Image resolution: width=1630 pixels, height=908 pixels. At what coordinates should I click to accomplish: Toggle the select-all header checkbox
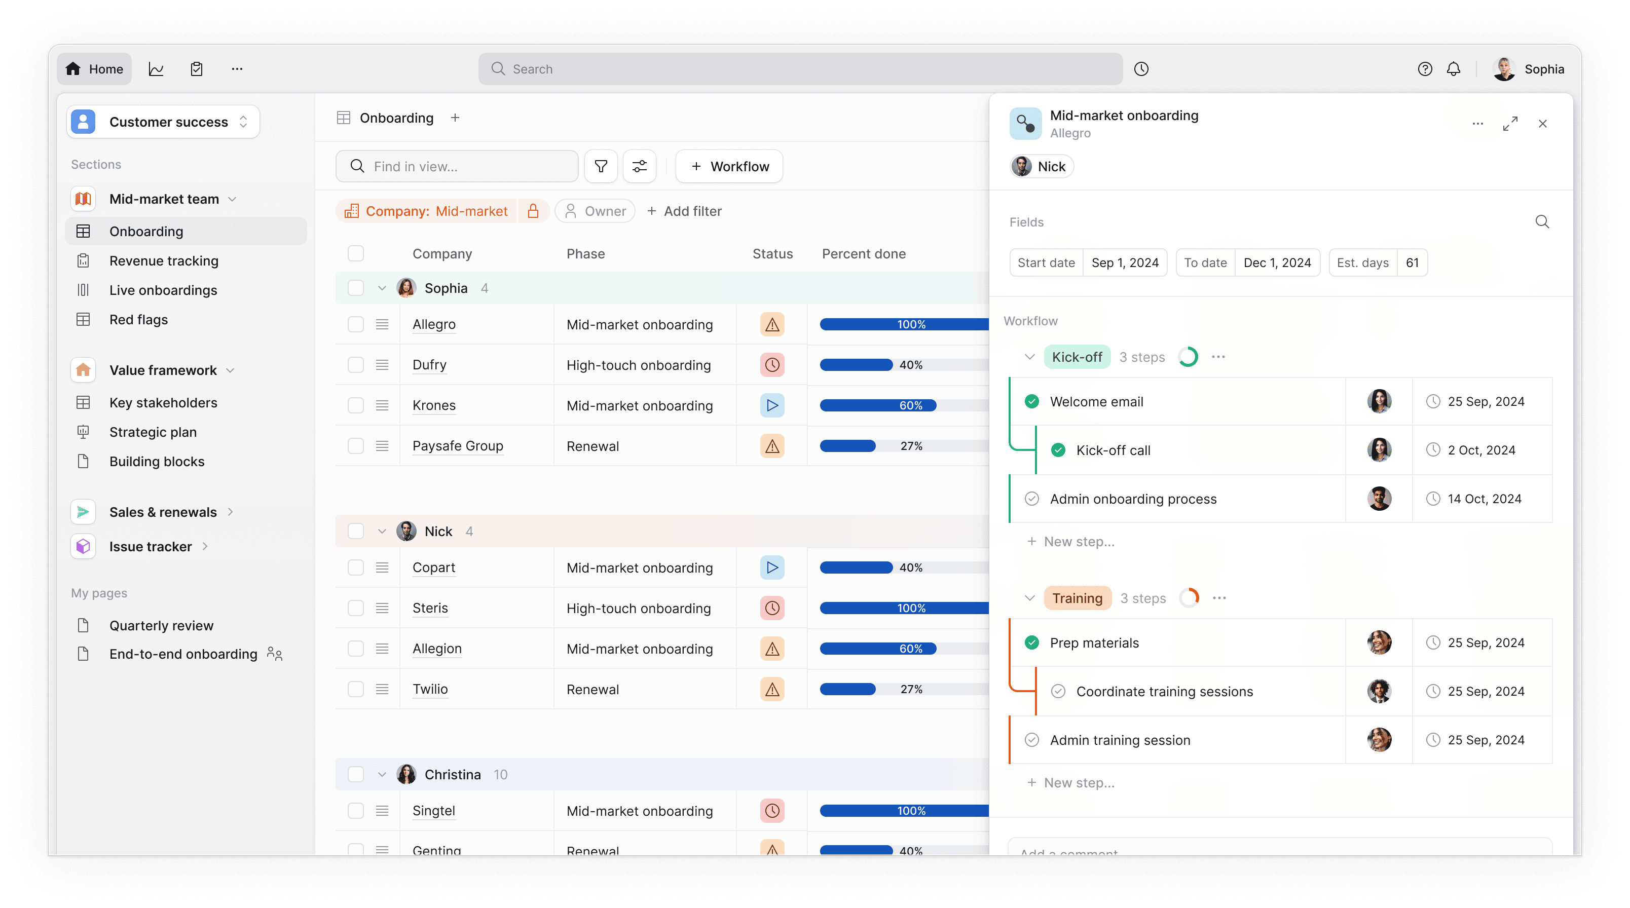tap(356, 254)
